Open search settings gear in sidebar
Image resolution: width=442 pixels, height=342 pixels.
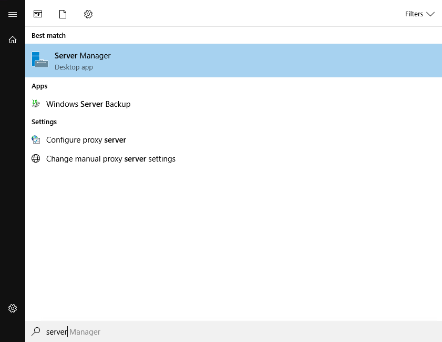click(x=13, y=308)
